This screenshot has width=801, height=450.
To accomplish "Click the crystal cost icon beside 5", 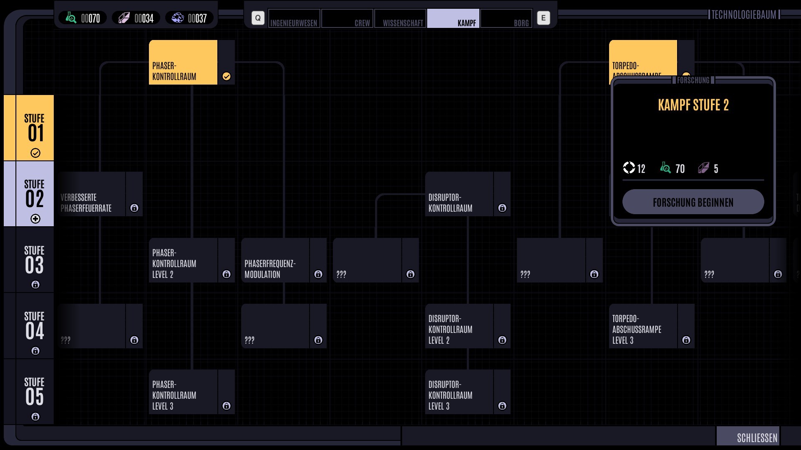I will coord(704,168).
